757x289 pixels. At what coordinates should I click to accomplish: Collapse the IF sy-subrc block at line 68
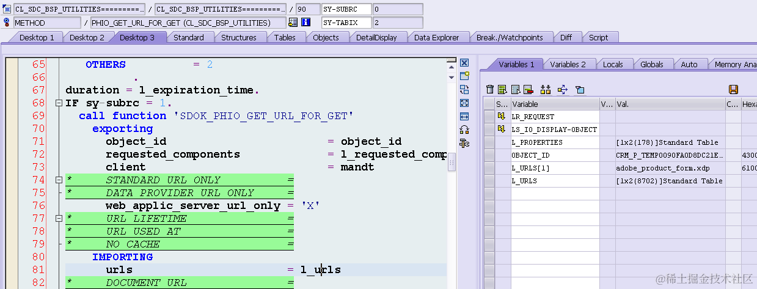[x=59, y=103]
